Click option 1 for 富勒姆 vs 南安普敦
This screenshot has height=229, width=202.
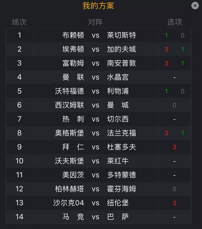(182, 64)
